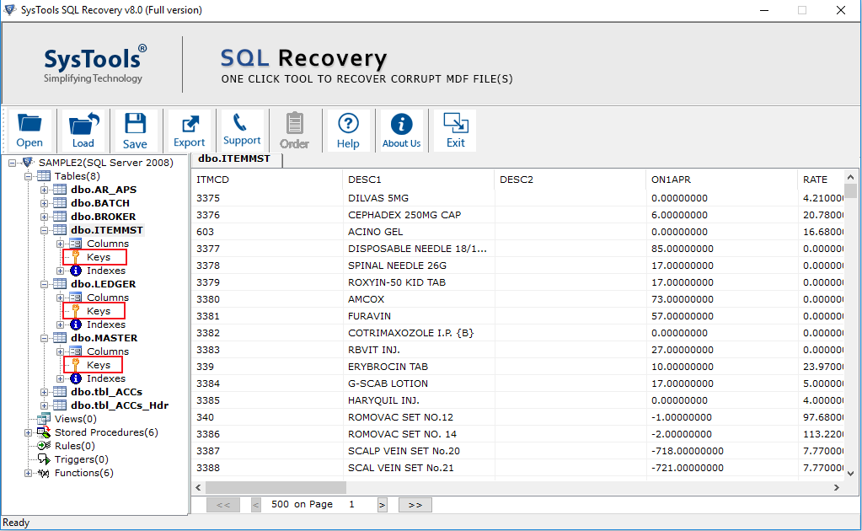Viewport: 862px width, 531px height.
Task: Collapse the Tables(8) node
Action: coord(28,176)
